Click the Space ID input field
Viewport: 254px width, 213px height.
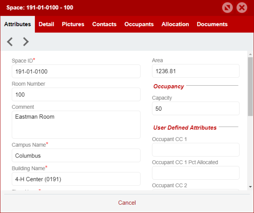coord(76,71)
